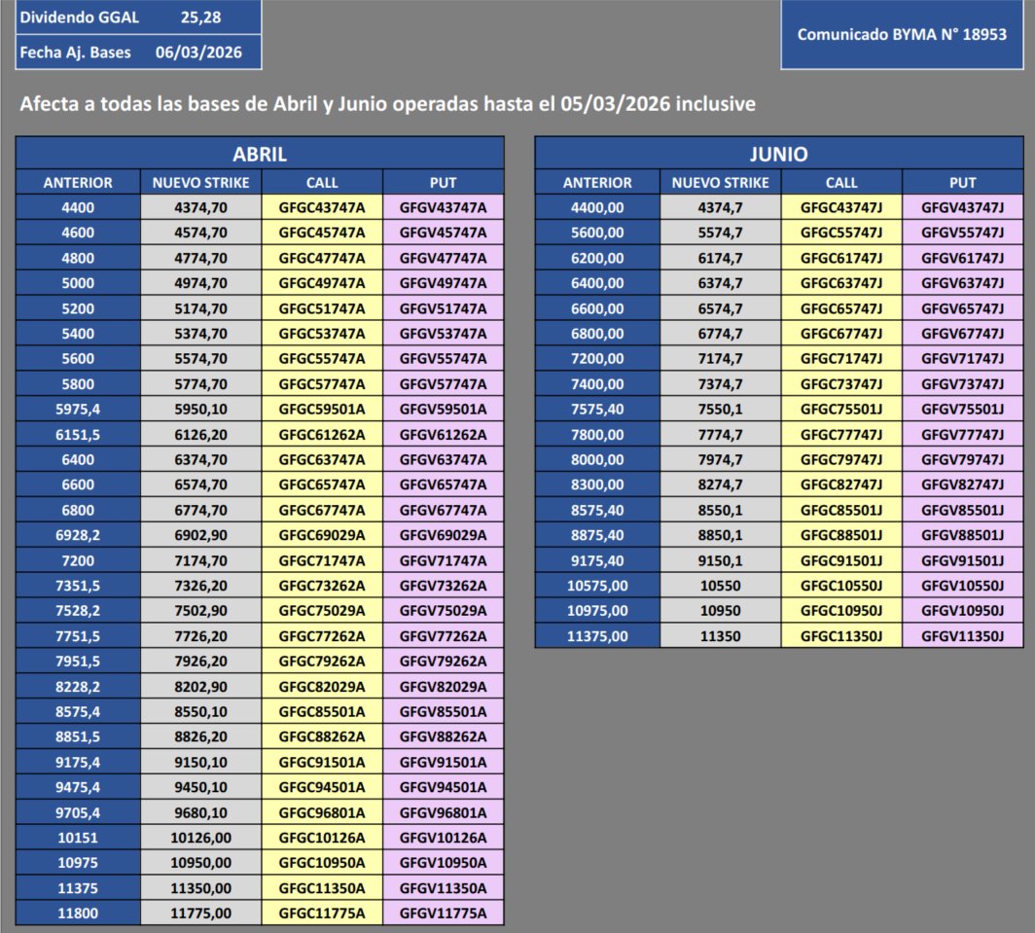
Task: Click put code GFGV88262A
Action: [443, 737]
